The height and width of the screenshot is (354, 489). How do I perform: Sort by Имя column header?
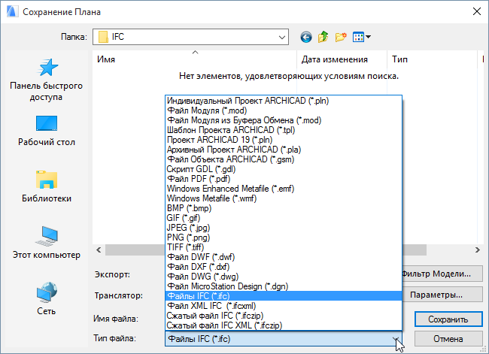coord(195,59)
